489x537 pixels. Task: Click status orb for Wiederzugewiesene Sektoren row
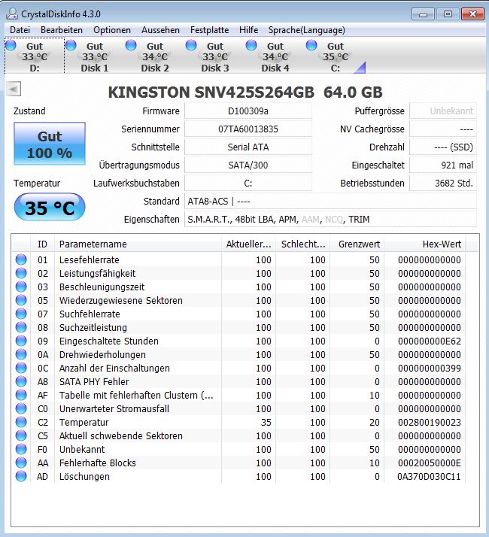click(21, 300)
